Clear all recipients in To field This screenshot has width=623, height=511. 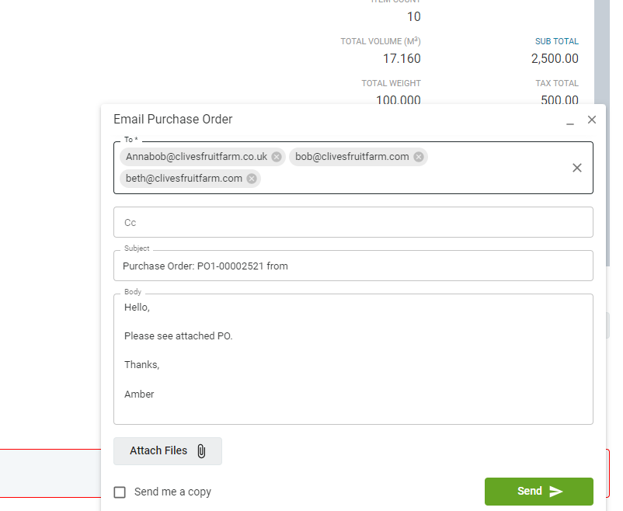click(x=577, y=168)
